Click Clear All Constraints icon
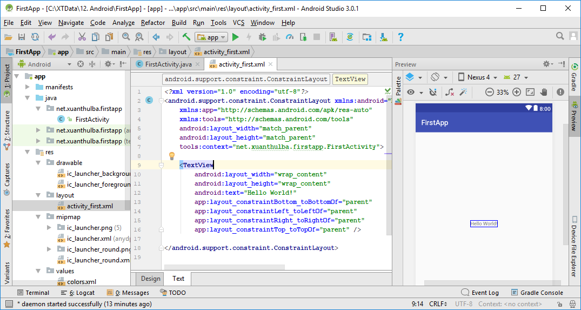581x310 pixels. click(x=450, y=93)
